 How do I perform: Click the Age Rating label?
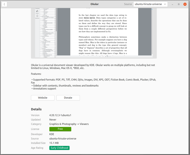click(x=37, y=148)
